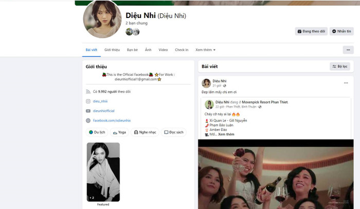Viewport: 360px width, 209px height.
Task: Open the dieunhiofficial YouTube link
Action: click(103, 111)
